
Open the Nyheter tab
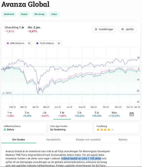click(x=123, y=140)
